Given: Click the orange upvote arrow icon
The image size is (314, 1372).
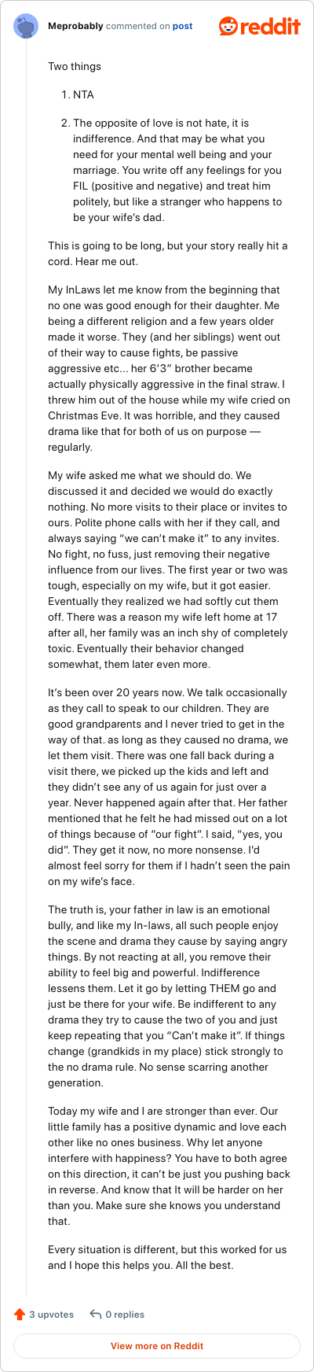Looking at the screenshot, I should tap(20, 1314).
